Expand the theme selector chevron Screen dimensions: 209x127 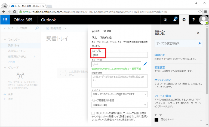click(x=201, y=120)
